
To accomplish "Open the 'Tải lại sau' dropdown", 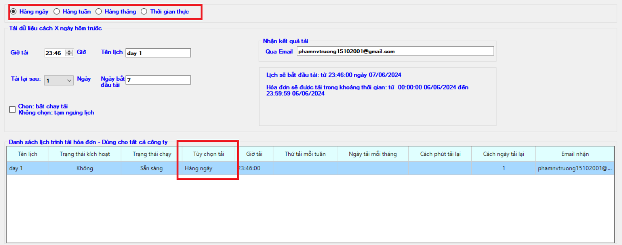I will pos(59,80).
